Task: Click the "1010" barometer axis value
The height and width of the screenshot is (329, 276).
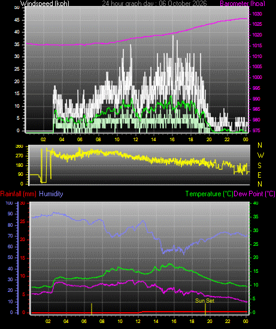Action: pyautogui.click(x=257, y=56)
